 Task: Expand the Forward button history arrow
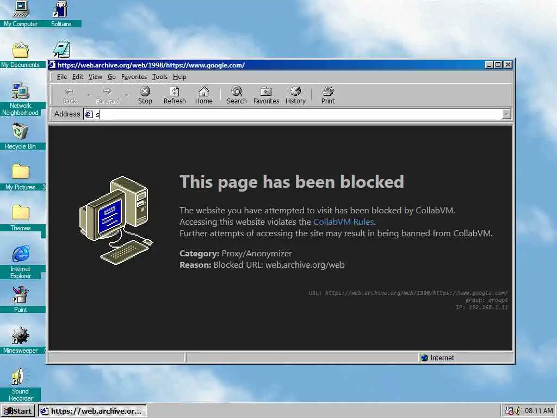[x=126, y=95]
